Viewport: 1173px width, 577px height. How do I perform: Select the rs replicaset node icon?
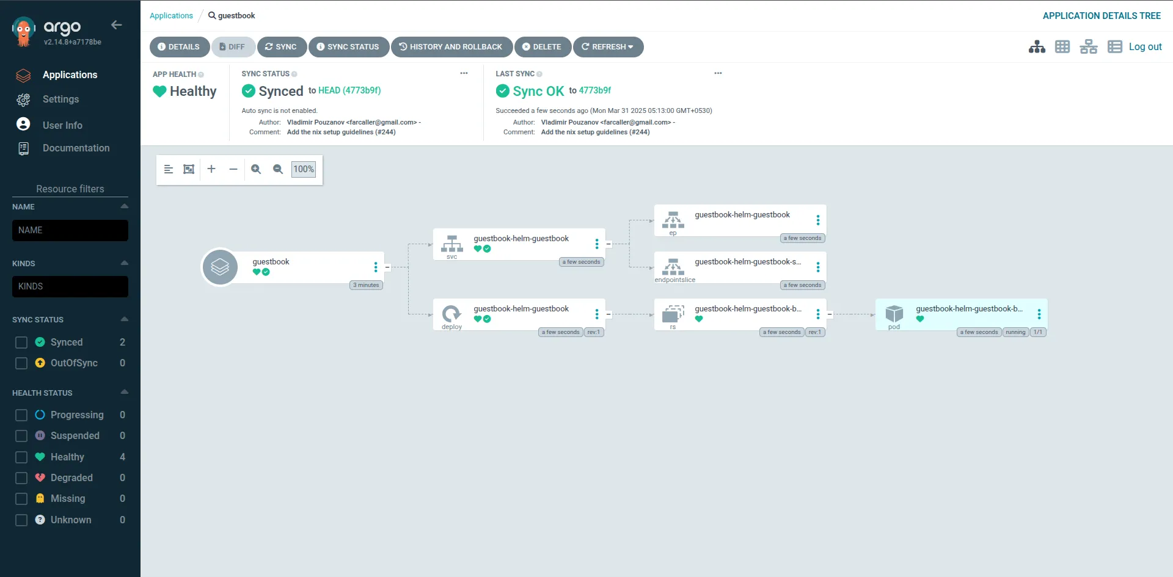[x=673, y=314]
